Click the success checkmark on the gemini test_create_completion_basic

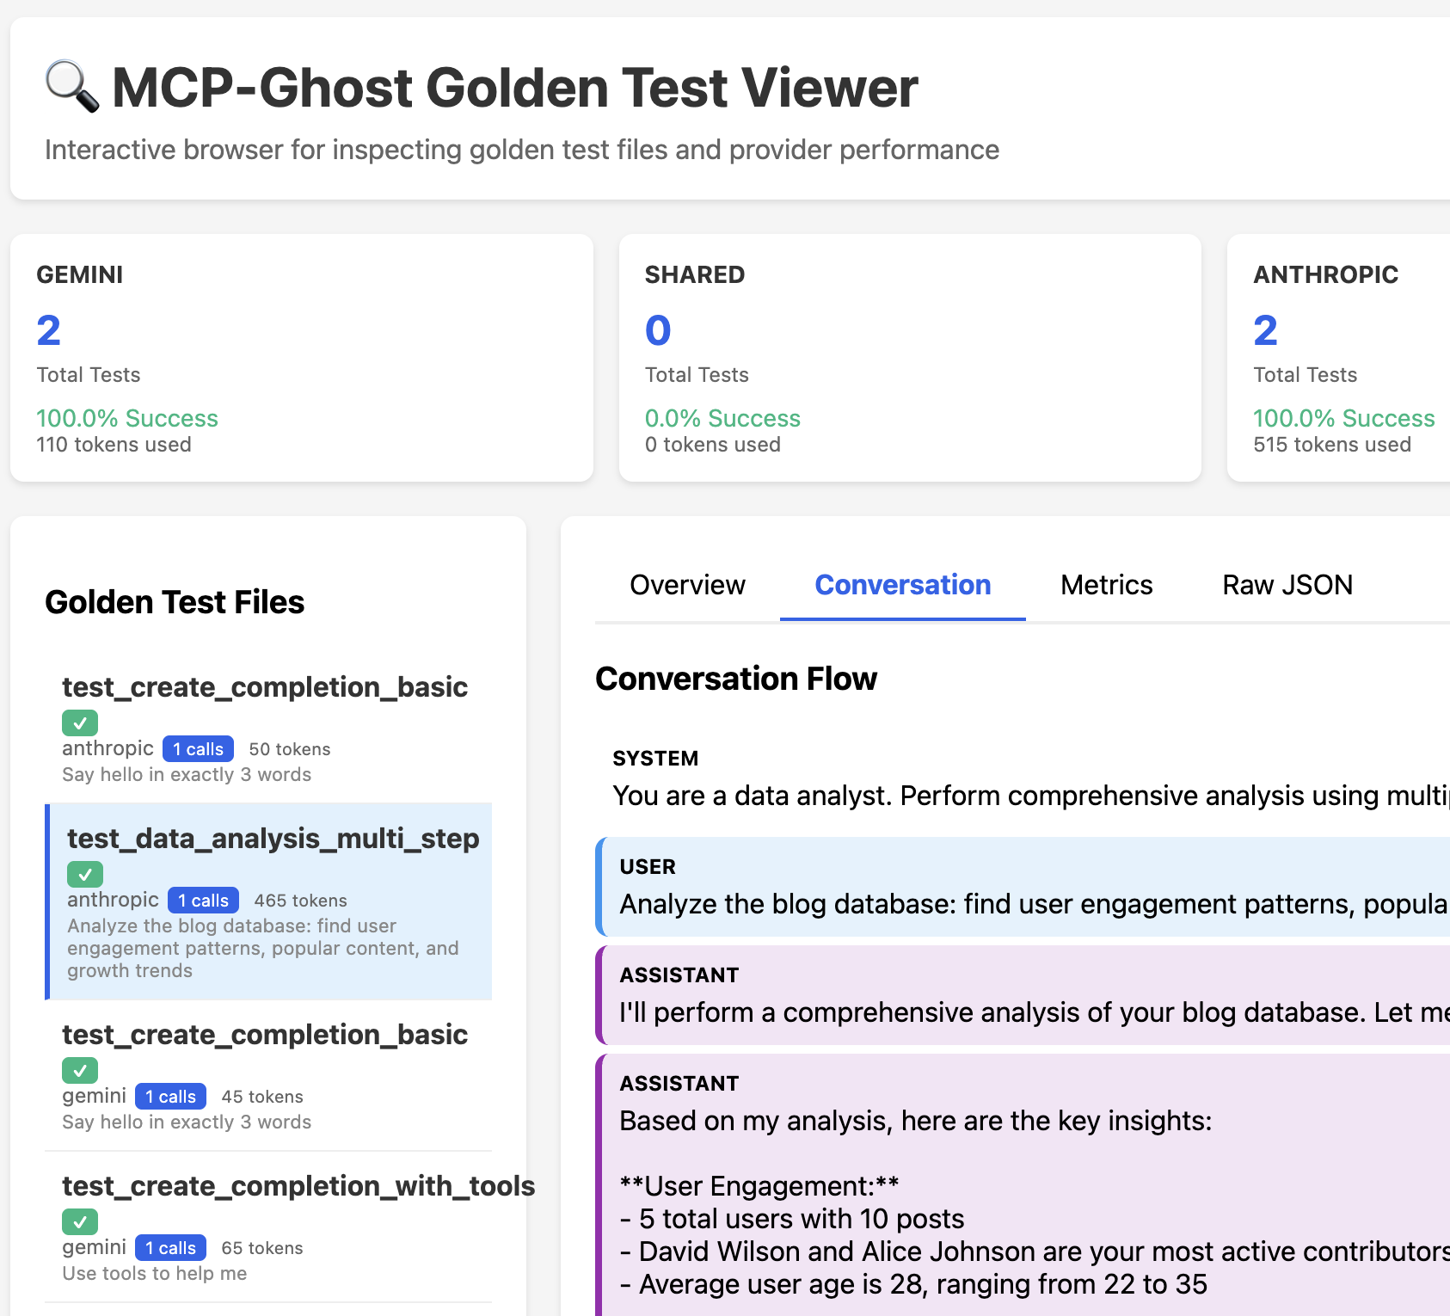click(x=80, y=1071)
